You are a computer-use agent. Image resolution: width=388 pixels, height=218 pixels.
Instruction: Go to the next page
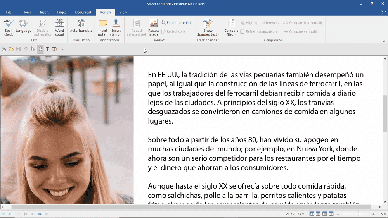(x=26, y=214)
